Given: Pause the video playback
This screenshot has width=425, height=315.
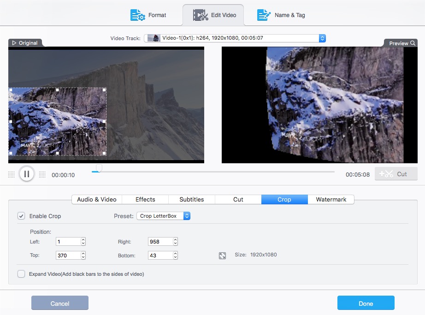Looking at the screenshot, I should (27, 174).
